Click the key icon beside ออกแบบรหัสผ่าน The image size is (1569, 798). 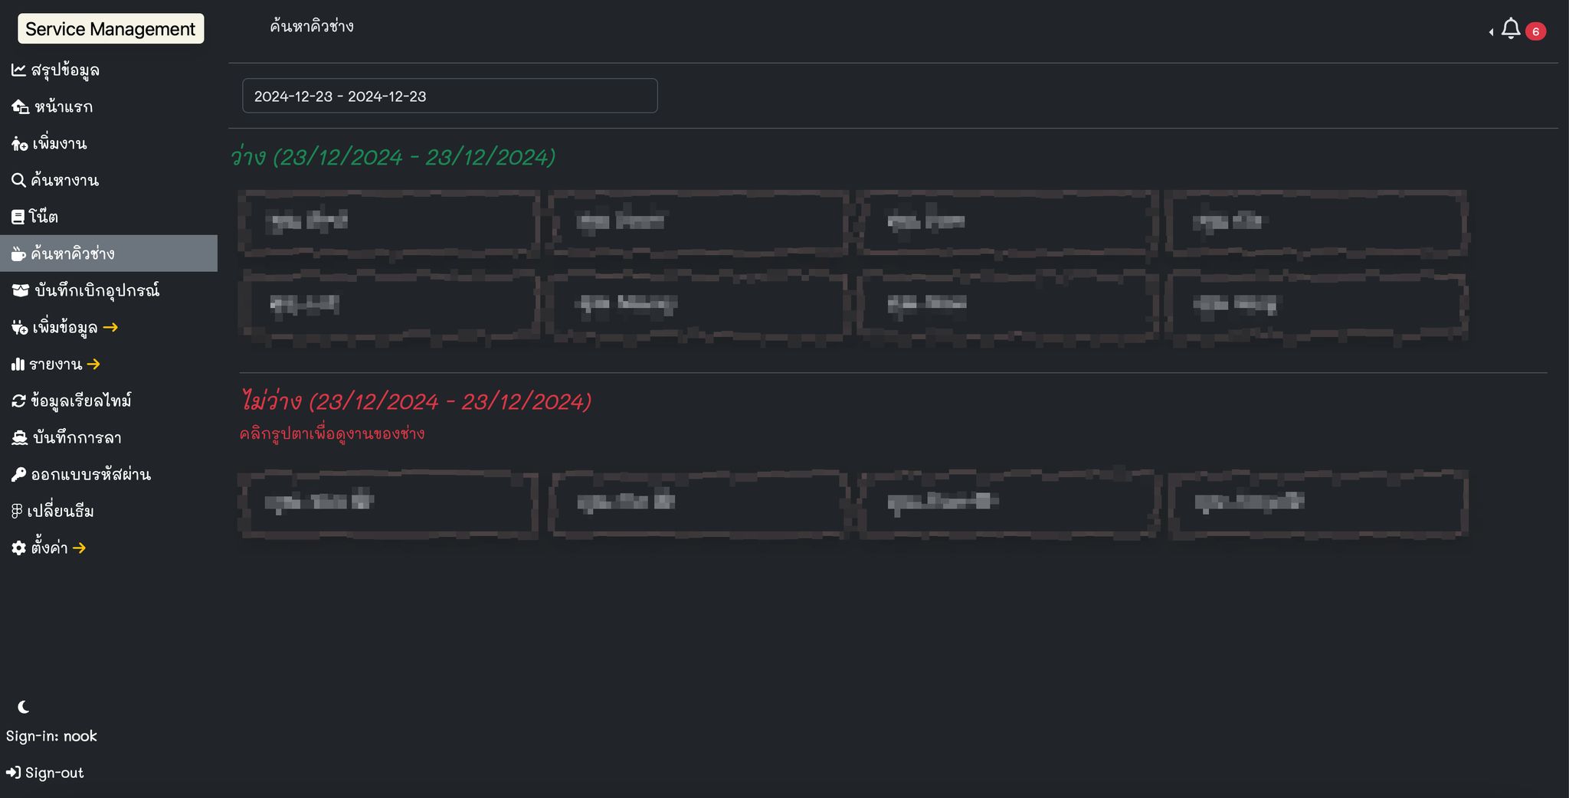pyautogui.click(x=18, y=475)
